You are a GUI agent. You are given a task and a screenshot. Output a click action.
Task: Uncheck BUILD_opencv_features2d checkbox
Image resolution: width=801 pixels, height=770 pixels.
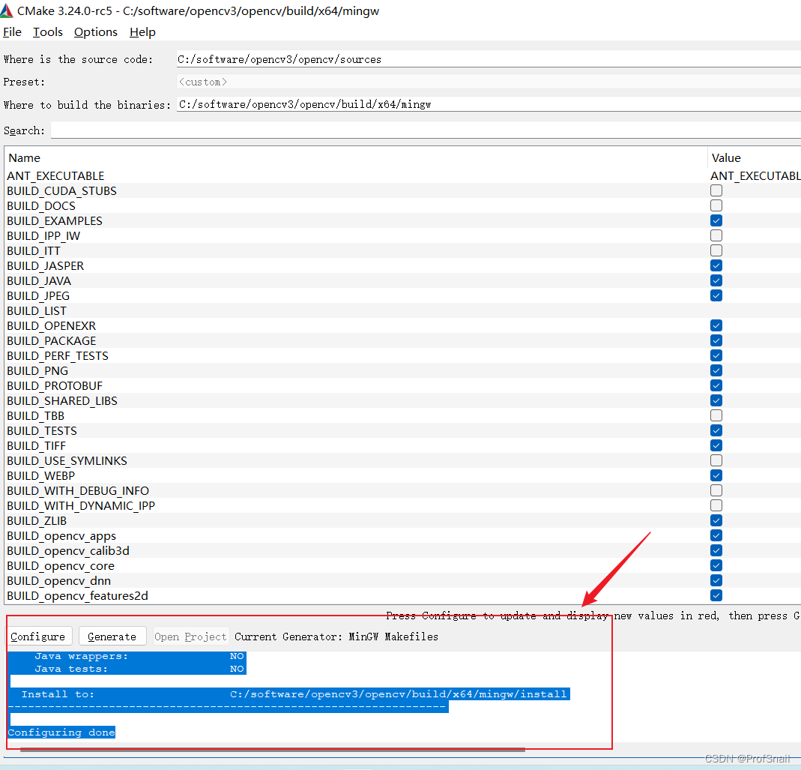point(716,595)
